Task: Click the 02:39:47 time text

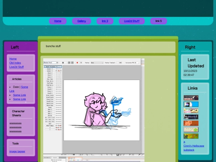Action: click(189, 75)
